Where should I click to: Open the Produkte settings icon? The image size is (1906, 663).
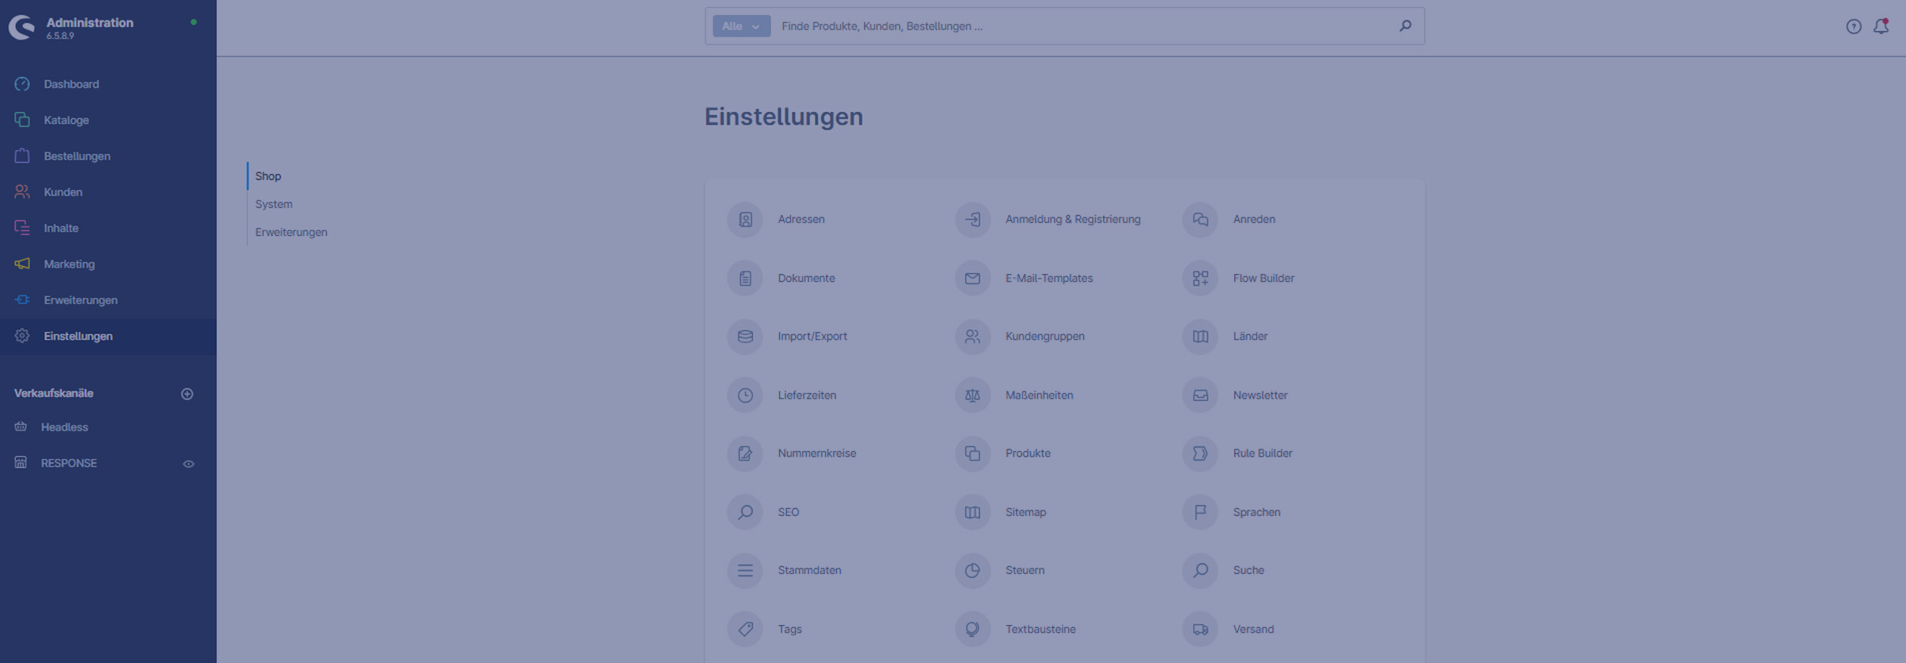point(972,453)
